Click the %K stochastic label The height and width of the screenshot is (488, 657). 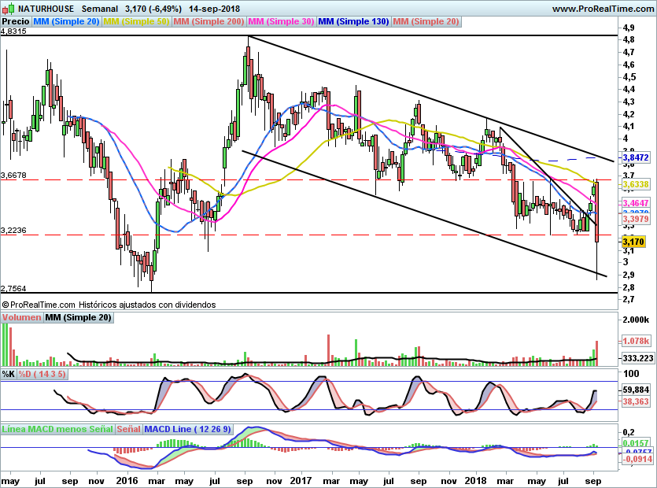(9, 375)
